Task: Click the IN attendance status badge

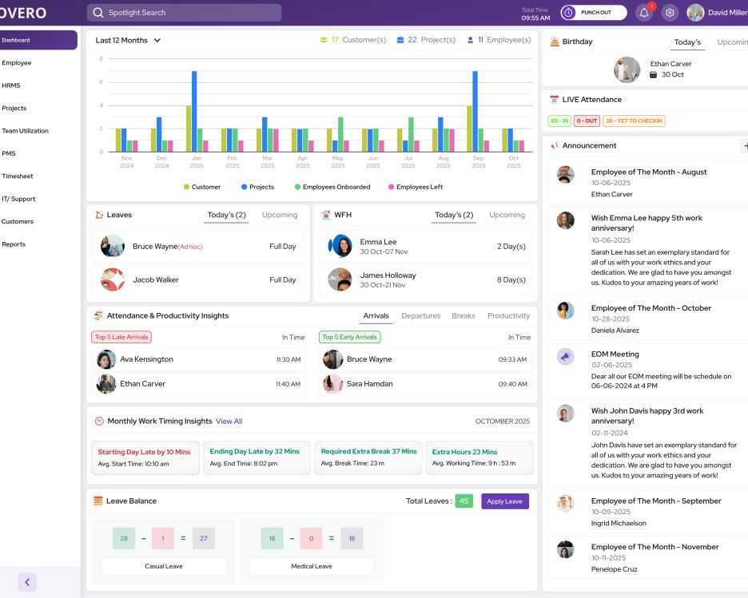Action: coord(559,121)
